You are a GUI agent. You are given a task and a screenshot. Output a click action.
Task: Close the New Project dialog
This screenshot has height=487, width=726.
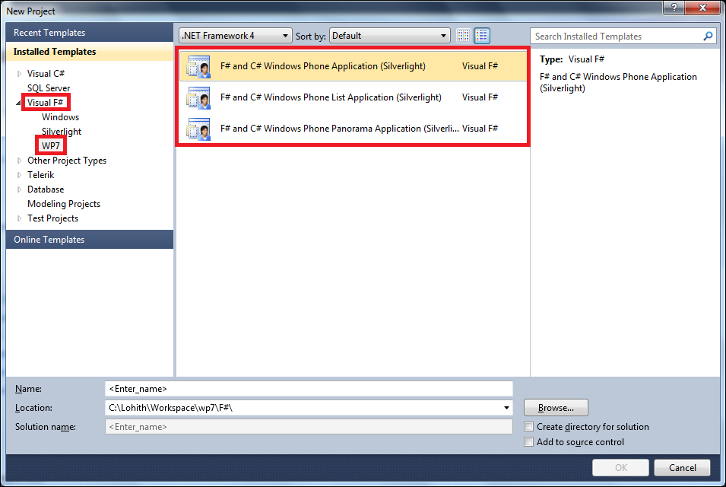click(x=702, y=8)
